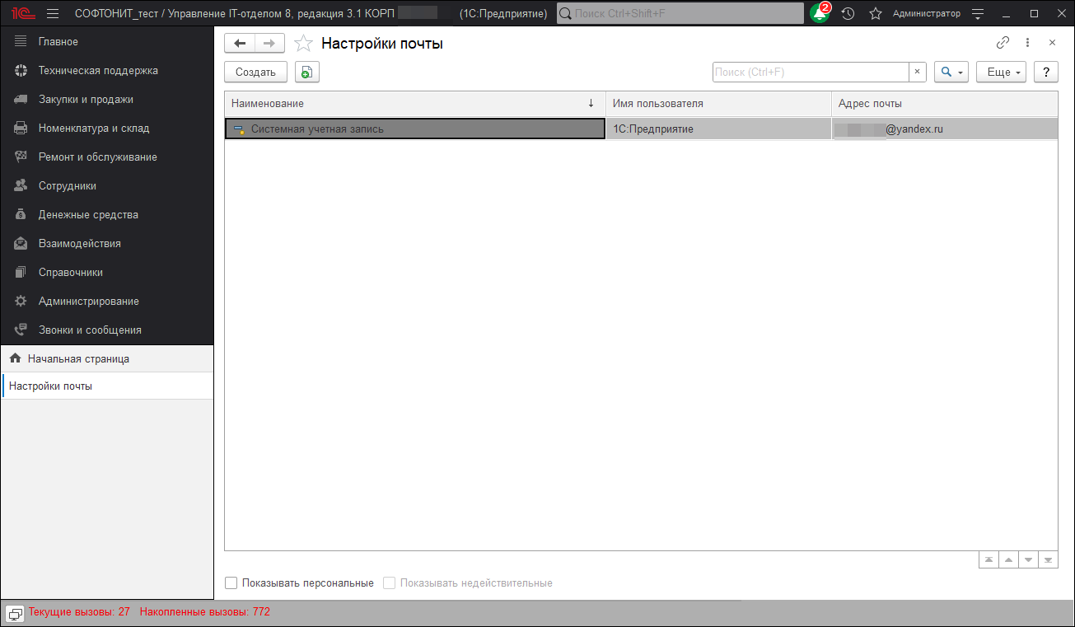Switch to Начальная страница tab
Screen dimensions: 1075x627
click(x=78, y=358)
